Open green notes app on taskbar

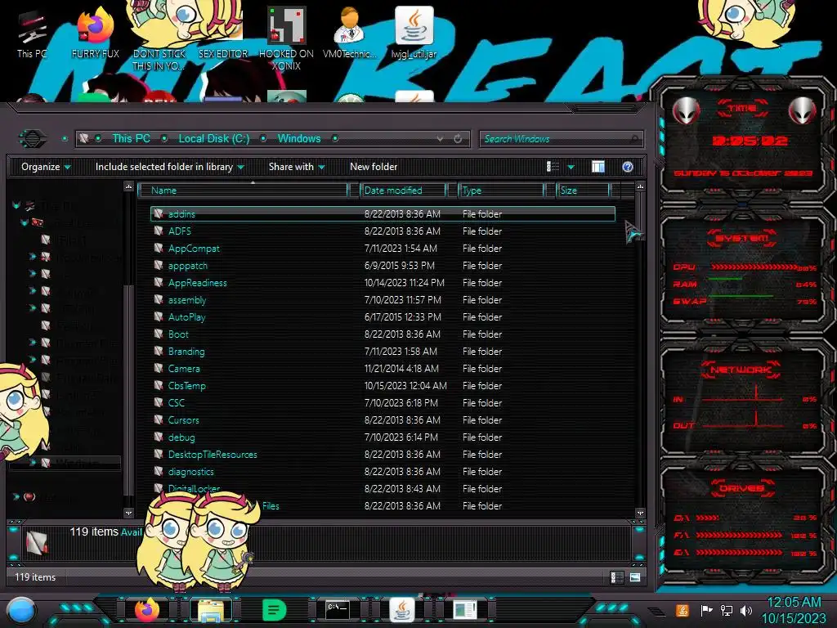tap(275, 609)
